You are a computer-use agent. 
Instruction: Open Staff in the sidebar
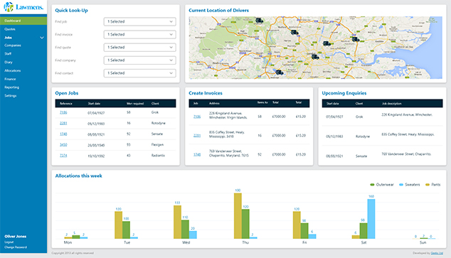pos(8,54)
